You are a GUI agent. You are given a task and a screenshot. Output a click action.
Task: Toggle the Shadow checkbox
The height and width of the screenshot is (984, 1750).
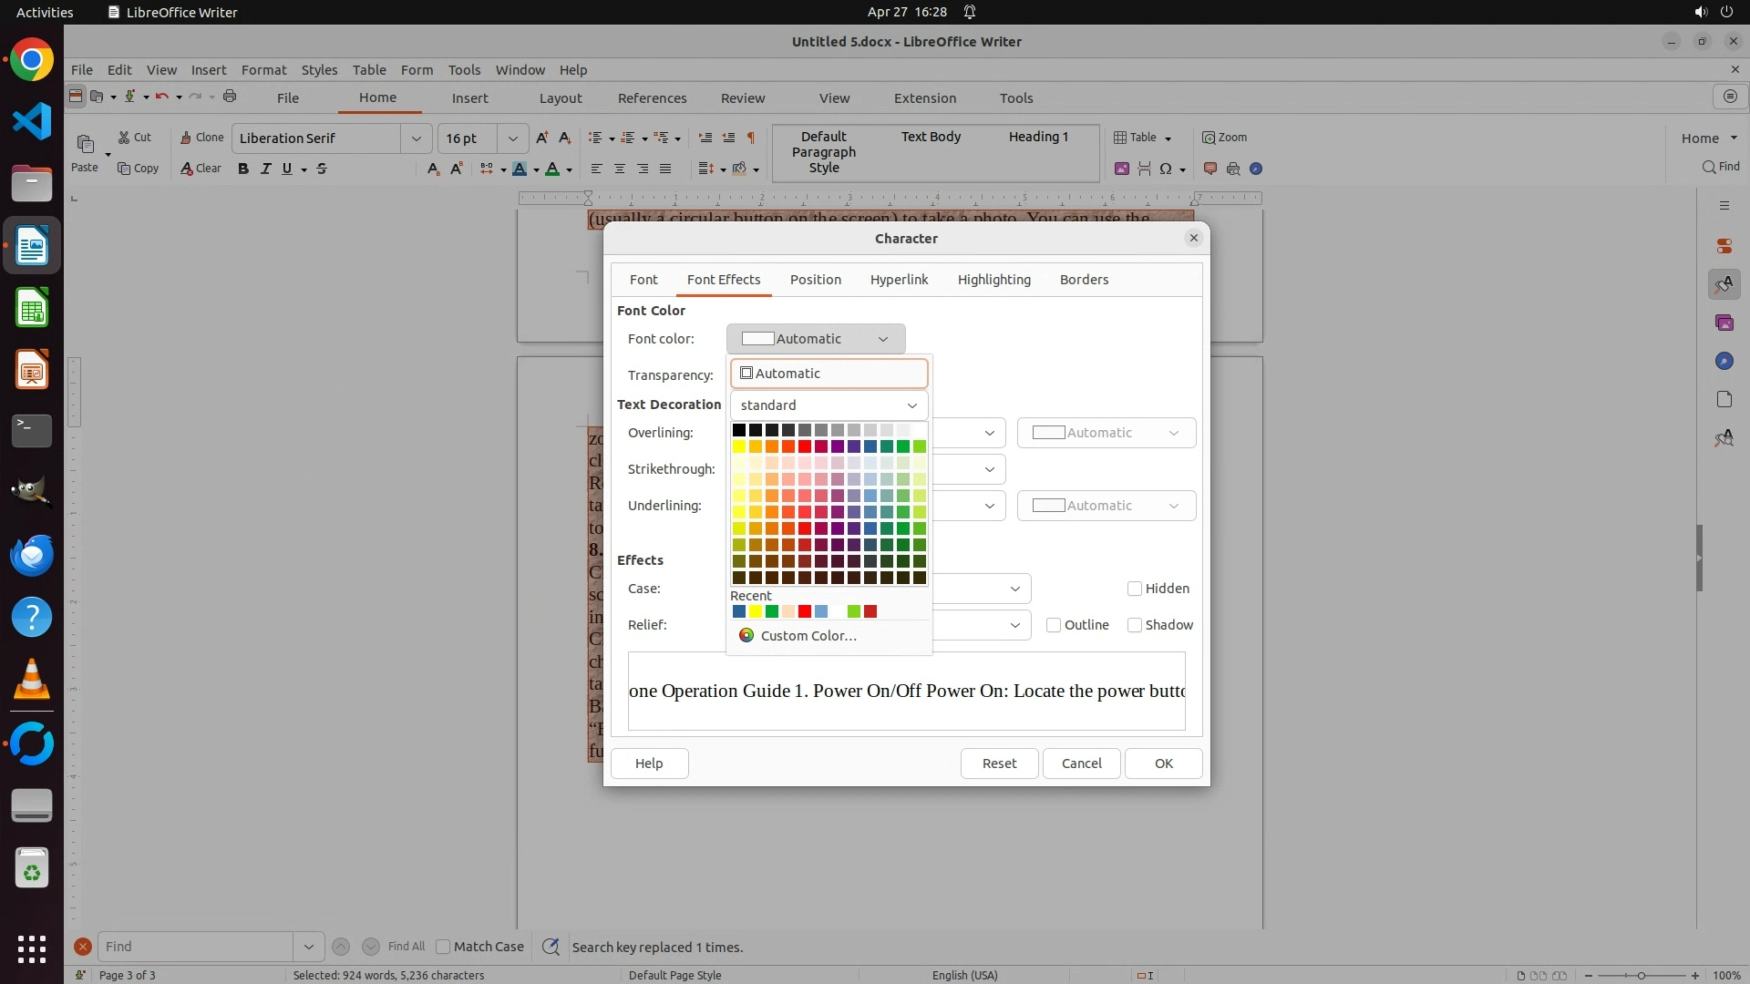(x=1135, y=625)
